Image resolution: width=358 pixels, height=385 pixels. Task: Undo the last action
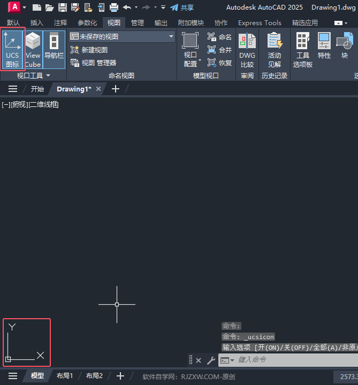coord(127,7)
